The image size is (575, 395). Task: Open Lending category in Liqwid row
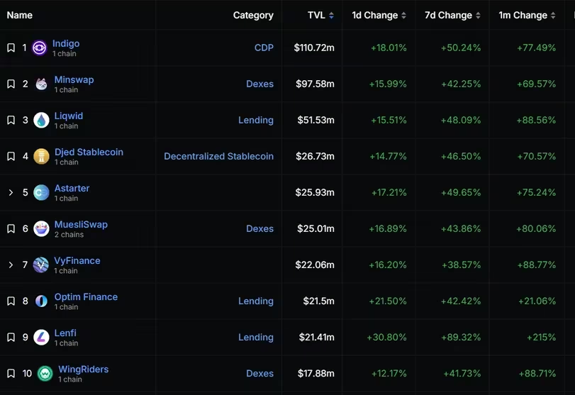click(256, 120)
